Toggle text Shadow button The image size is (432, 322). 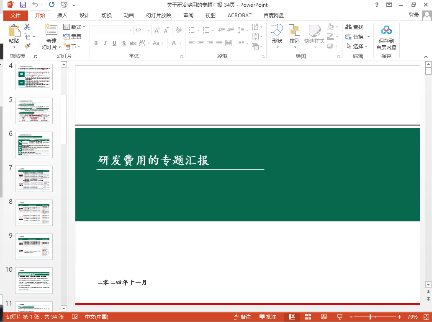(x=124, y=43)
